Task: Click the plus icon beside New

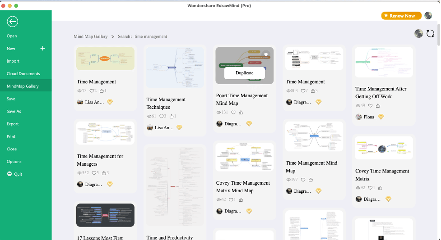Action: coord(42,48)
